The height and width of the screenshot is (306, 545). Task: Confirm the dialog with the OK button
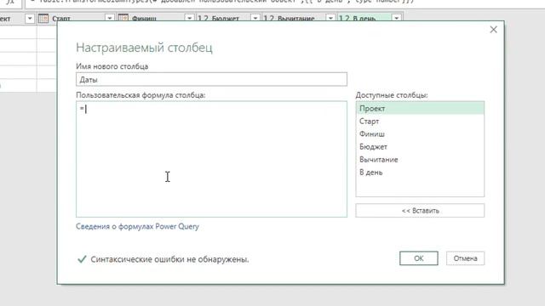(418, 258)
